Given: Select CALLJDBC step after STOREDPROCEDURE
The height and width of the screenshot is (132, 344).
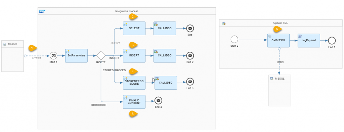Looking at the screenshot, I should click(166, 83).
